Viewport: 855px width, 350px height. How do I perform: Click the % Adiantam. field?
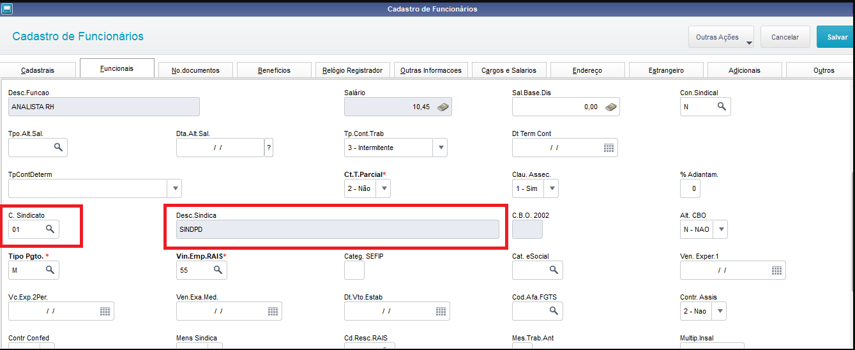coord(690,188)
